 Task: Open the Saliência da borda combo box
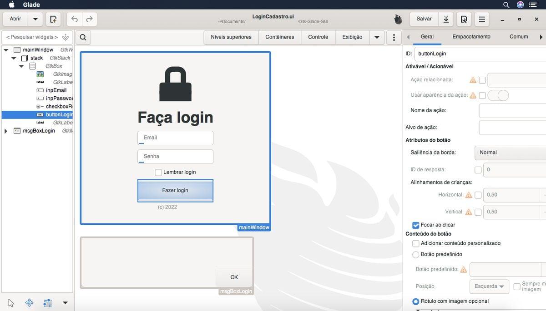point(510,153)
